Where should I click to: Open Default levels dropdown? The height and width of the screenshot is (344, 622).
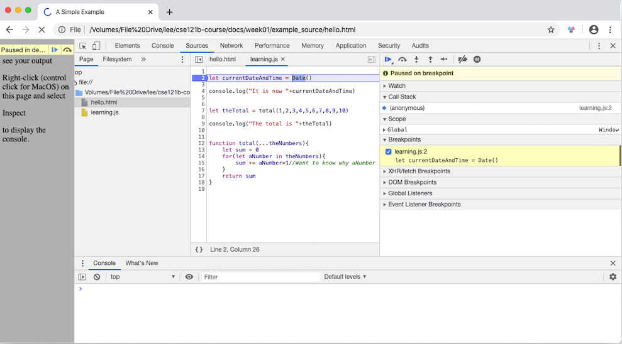345,277
